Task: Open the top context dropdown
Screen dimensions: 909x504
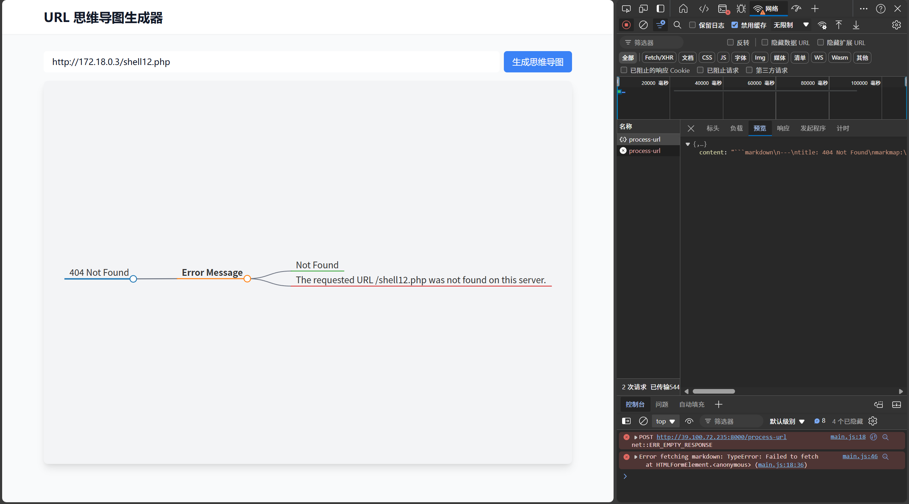Action: pos(665,421)
